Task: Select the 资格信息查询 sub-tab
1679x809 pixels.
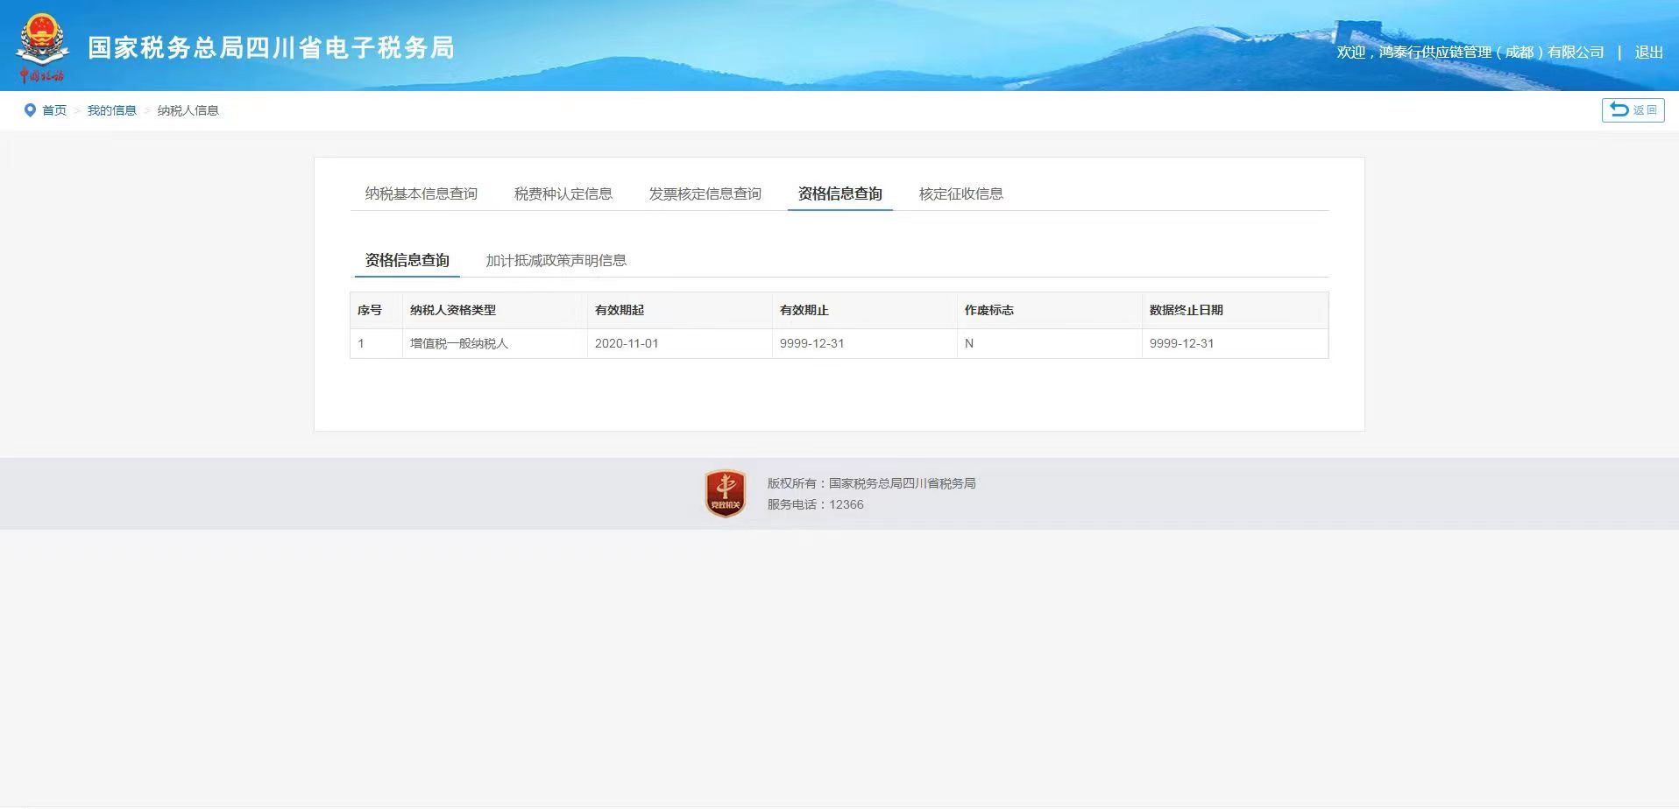Action: point(407,260)
